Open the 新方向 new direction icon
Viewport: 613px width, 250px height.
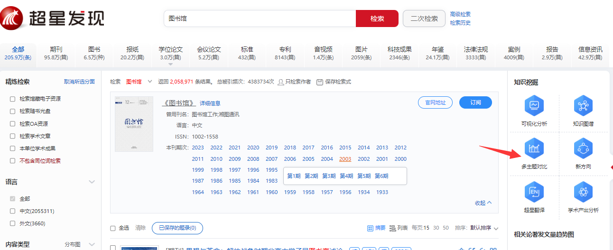(x=583, y=149)
